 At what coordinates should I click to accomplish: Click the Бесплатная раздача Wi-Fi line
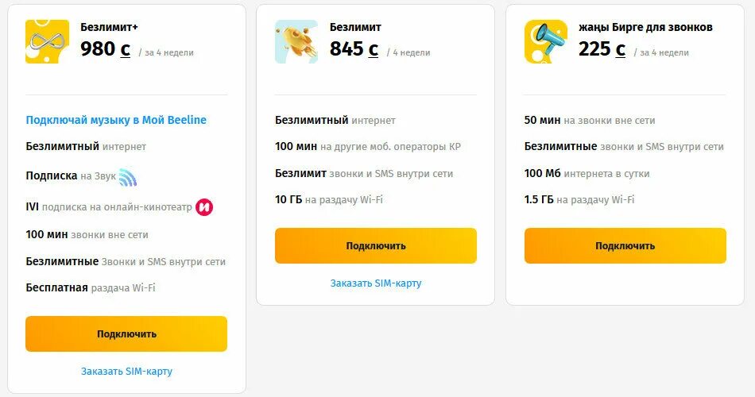(91, 287)
